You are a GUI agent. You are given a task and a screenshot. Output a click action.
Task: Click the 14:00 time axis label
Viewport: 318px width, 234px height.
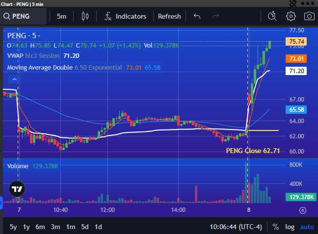coord(178,209)
